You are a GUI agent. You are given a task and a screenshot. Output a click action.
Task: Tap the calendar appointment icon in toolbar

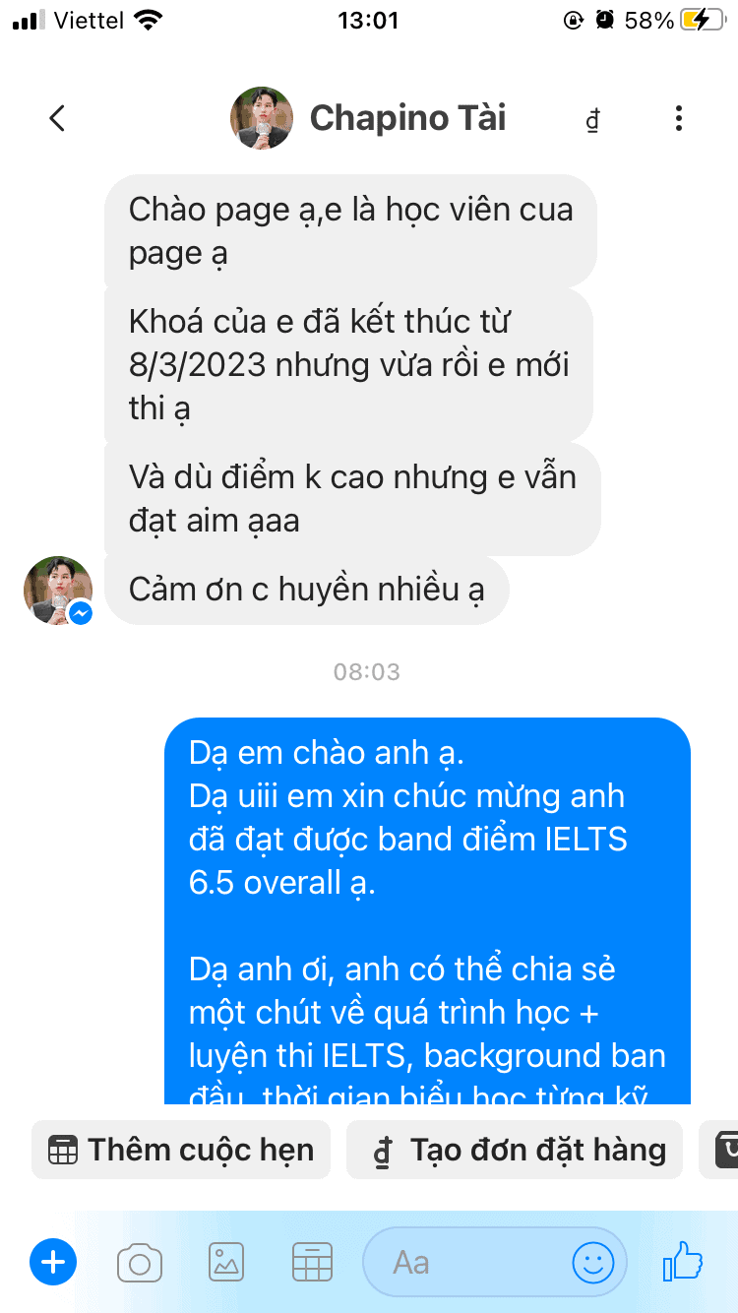313,1263
